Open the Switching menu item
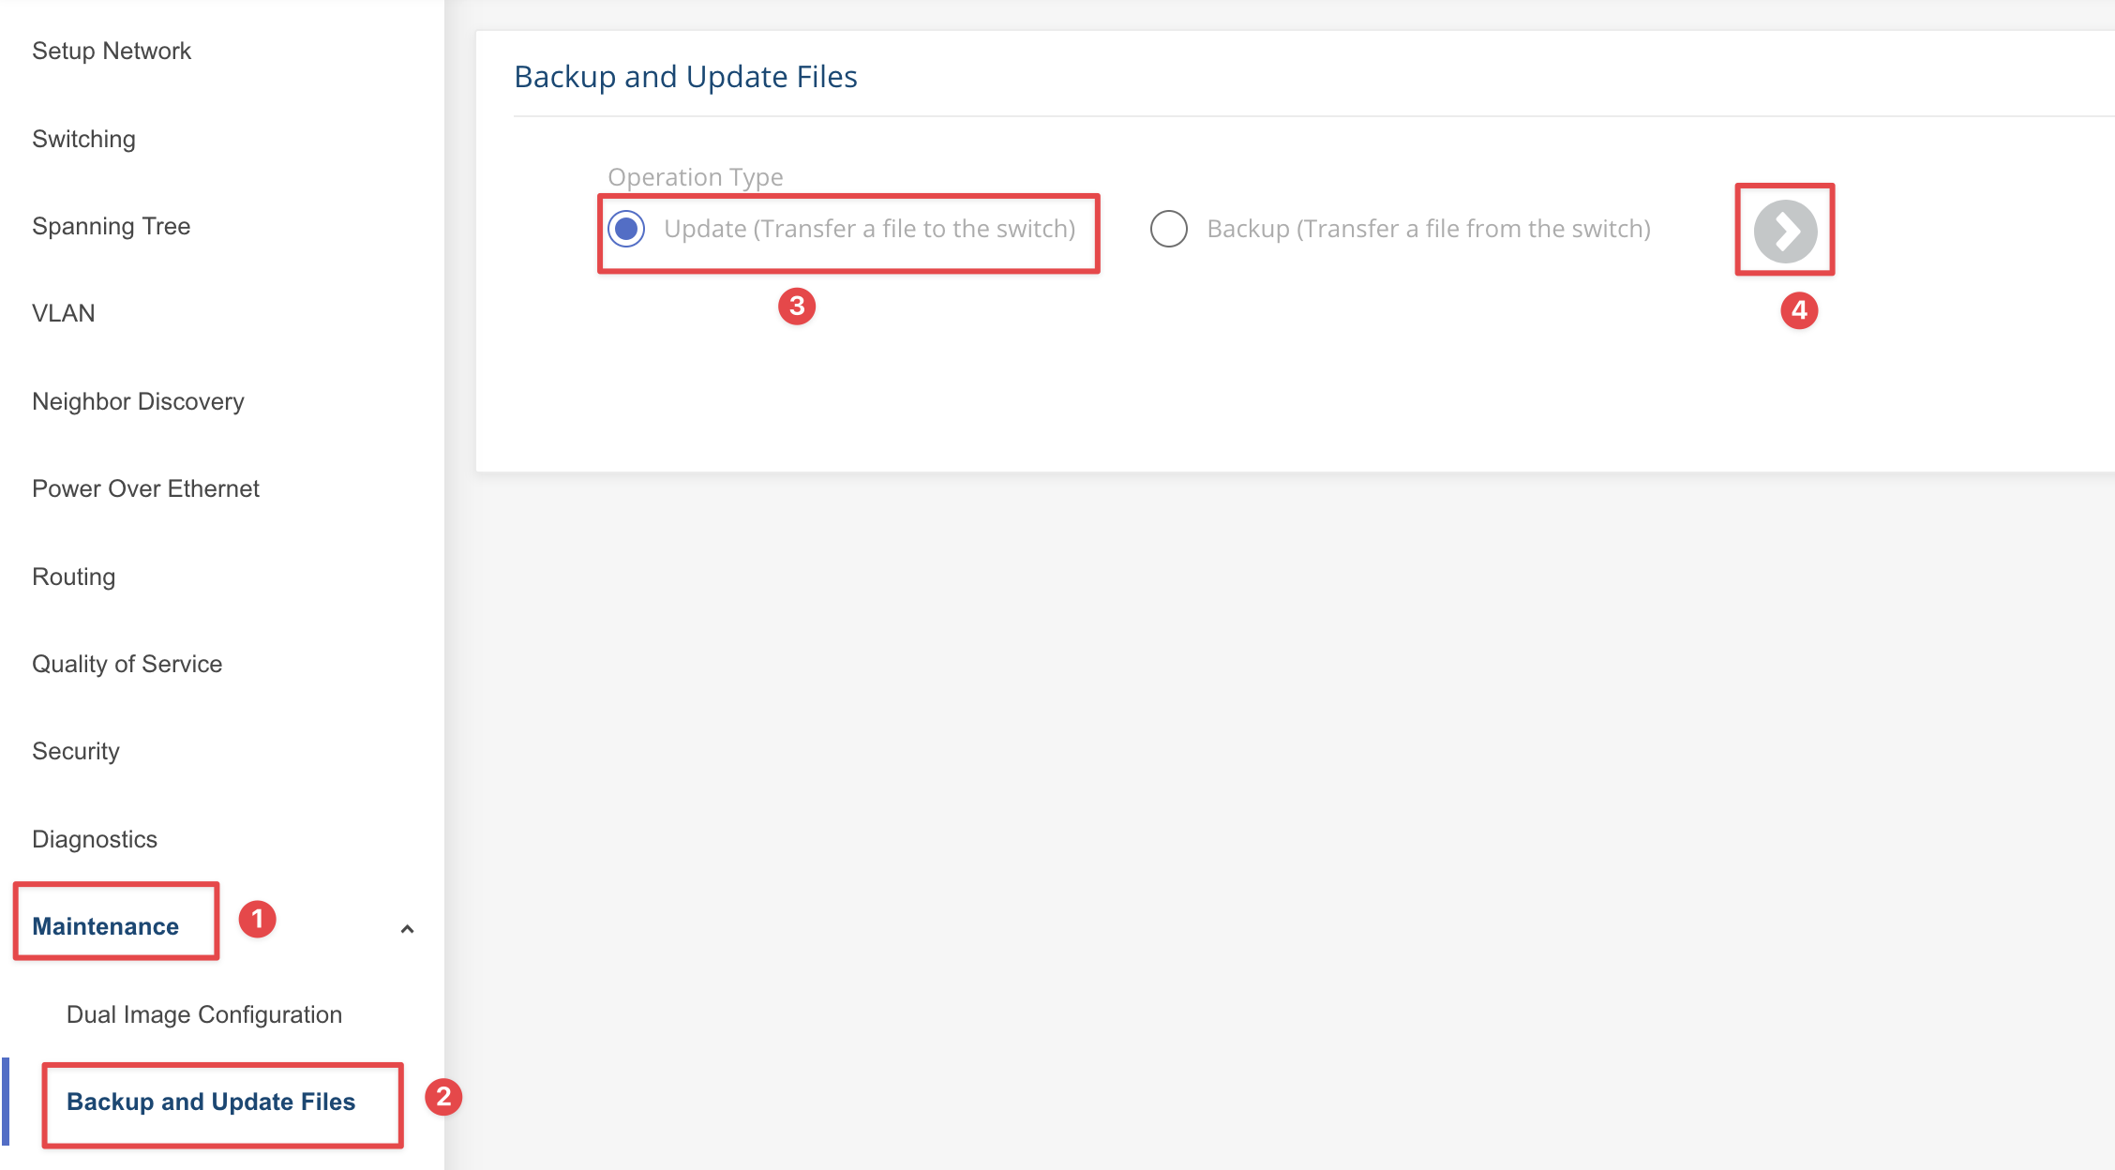Viewport: 2115px width, 1170px height. tap(83, 139)
